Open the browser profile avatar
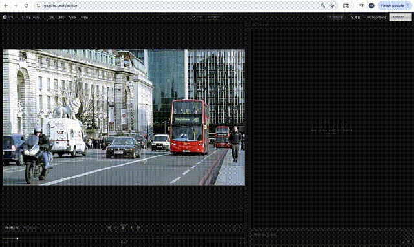 point(371,6)
